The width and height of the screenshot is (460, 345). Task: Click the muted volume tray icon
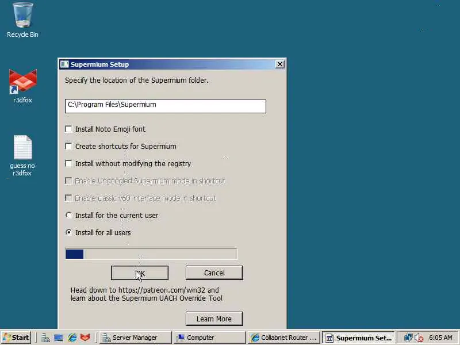tap(419, 338)
